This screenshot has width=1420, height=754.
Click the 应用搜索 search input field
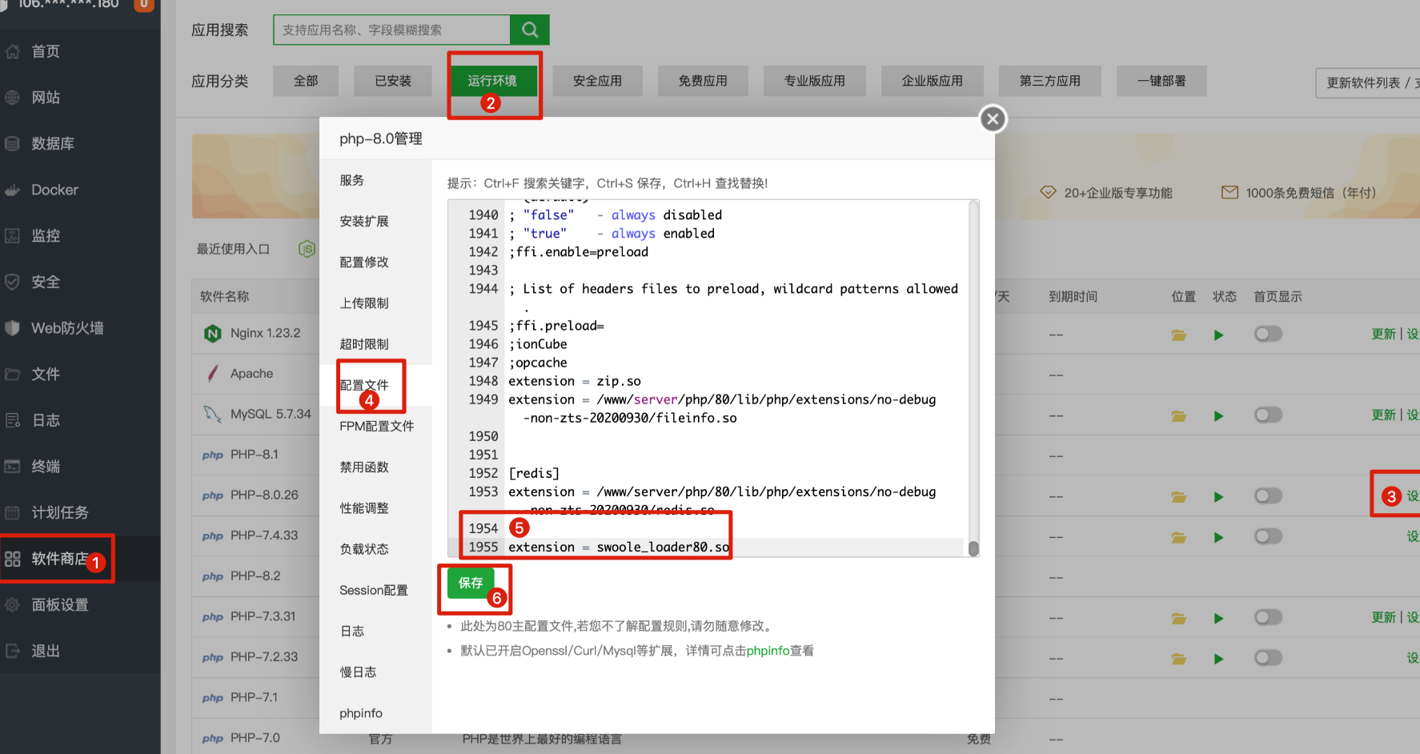click(392, 30)
